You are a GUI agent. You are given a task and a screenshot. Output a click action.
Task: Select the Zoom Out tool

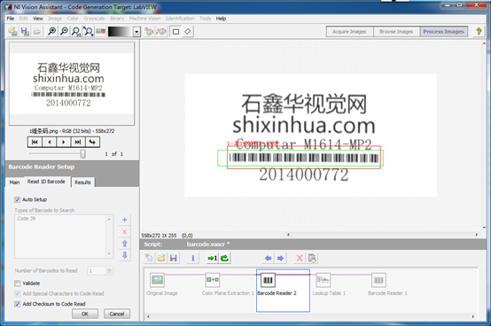pyautogui.click(x=64, y=31)
